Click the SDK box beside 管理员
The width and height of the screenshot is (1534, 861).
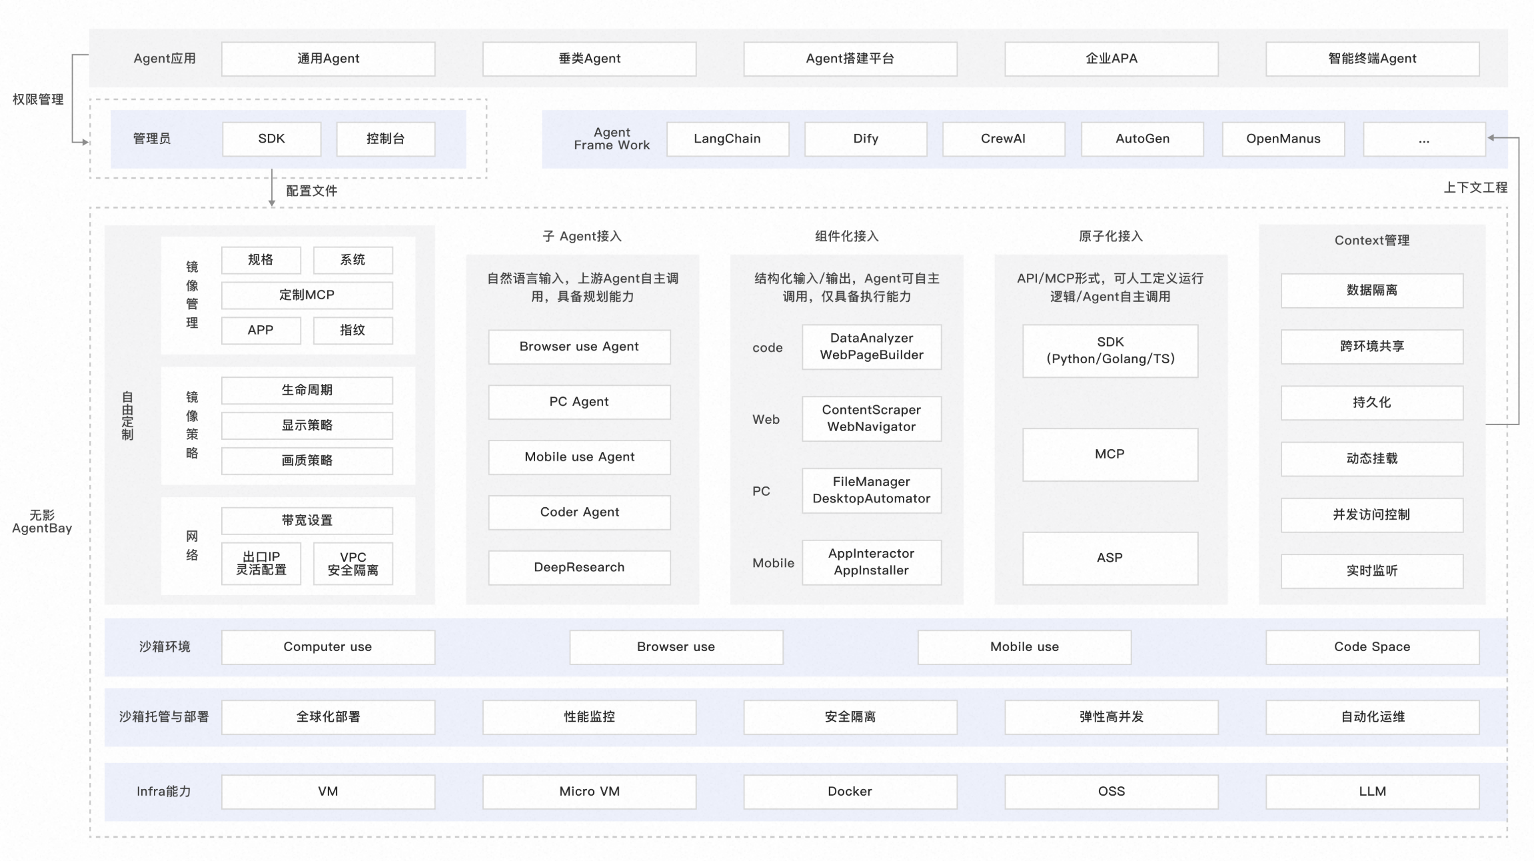pos(271,139)
